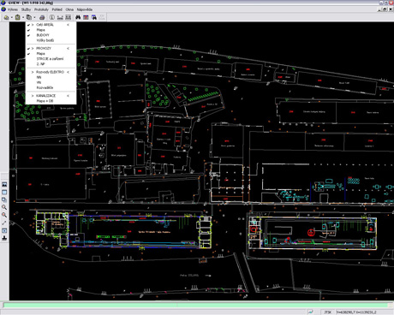Open the Pohled menu
Viewport: 394px width, 315px height.
[x=57, y=9]
